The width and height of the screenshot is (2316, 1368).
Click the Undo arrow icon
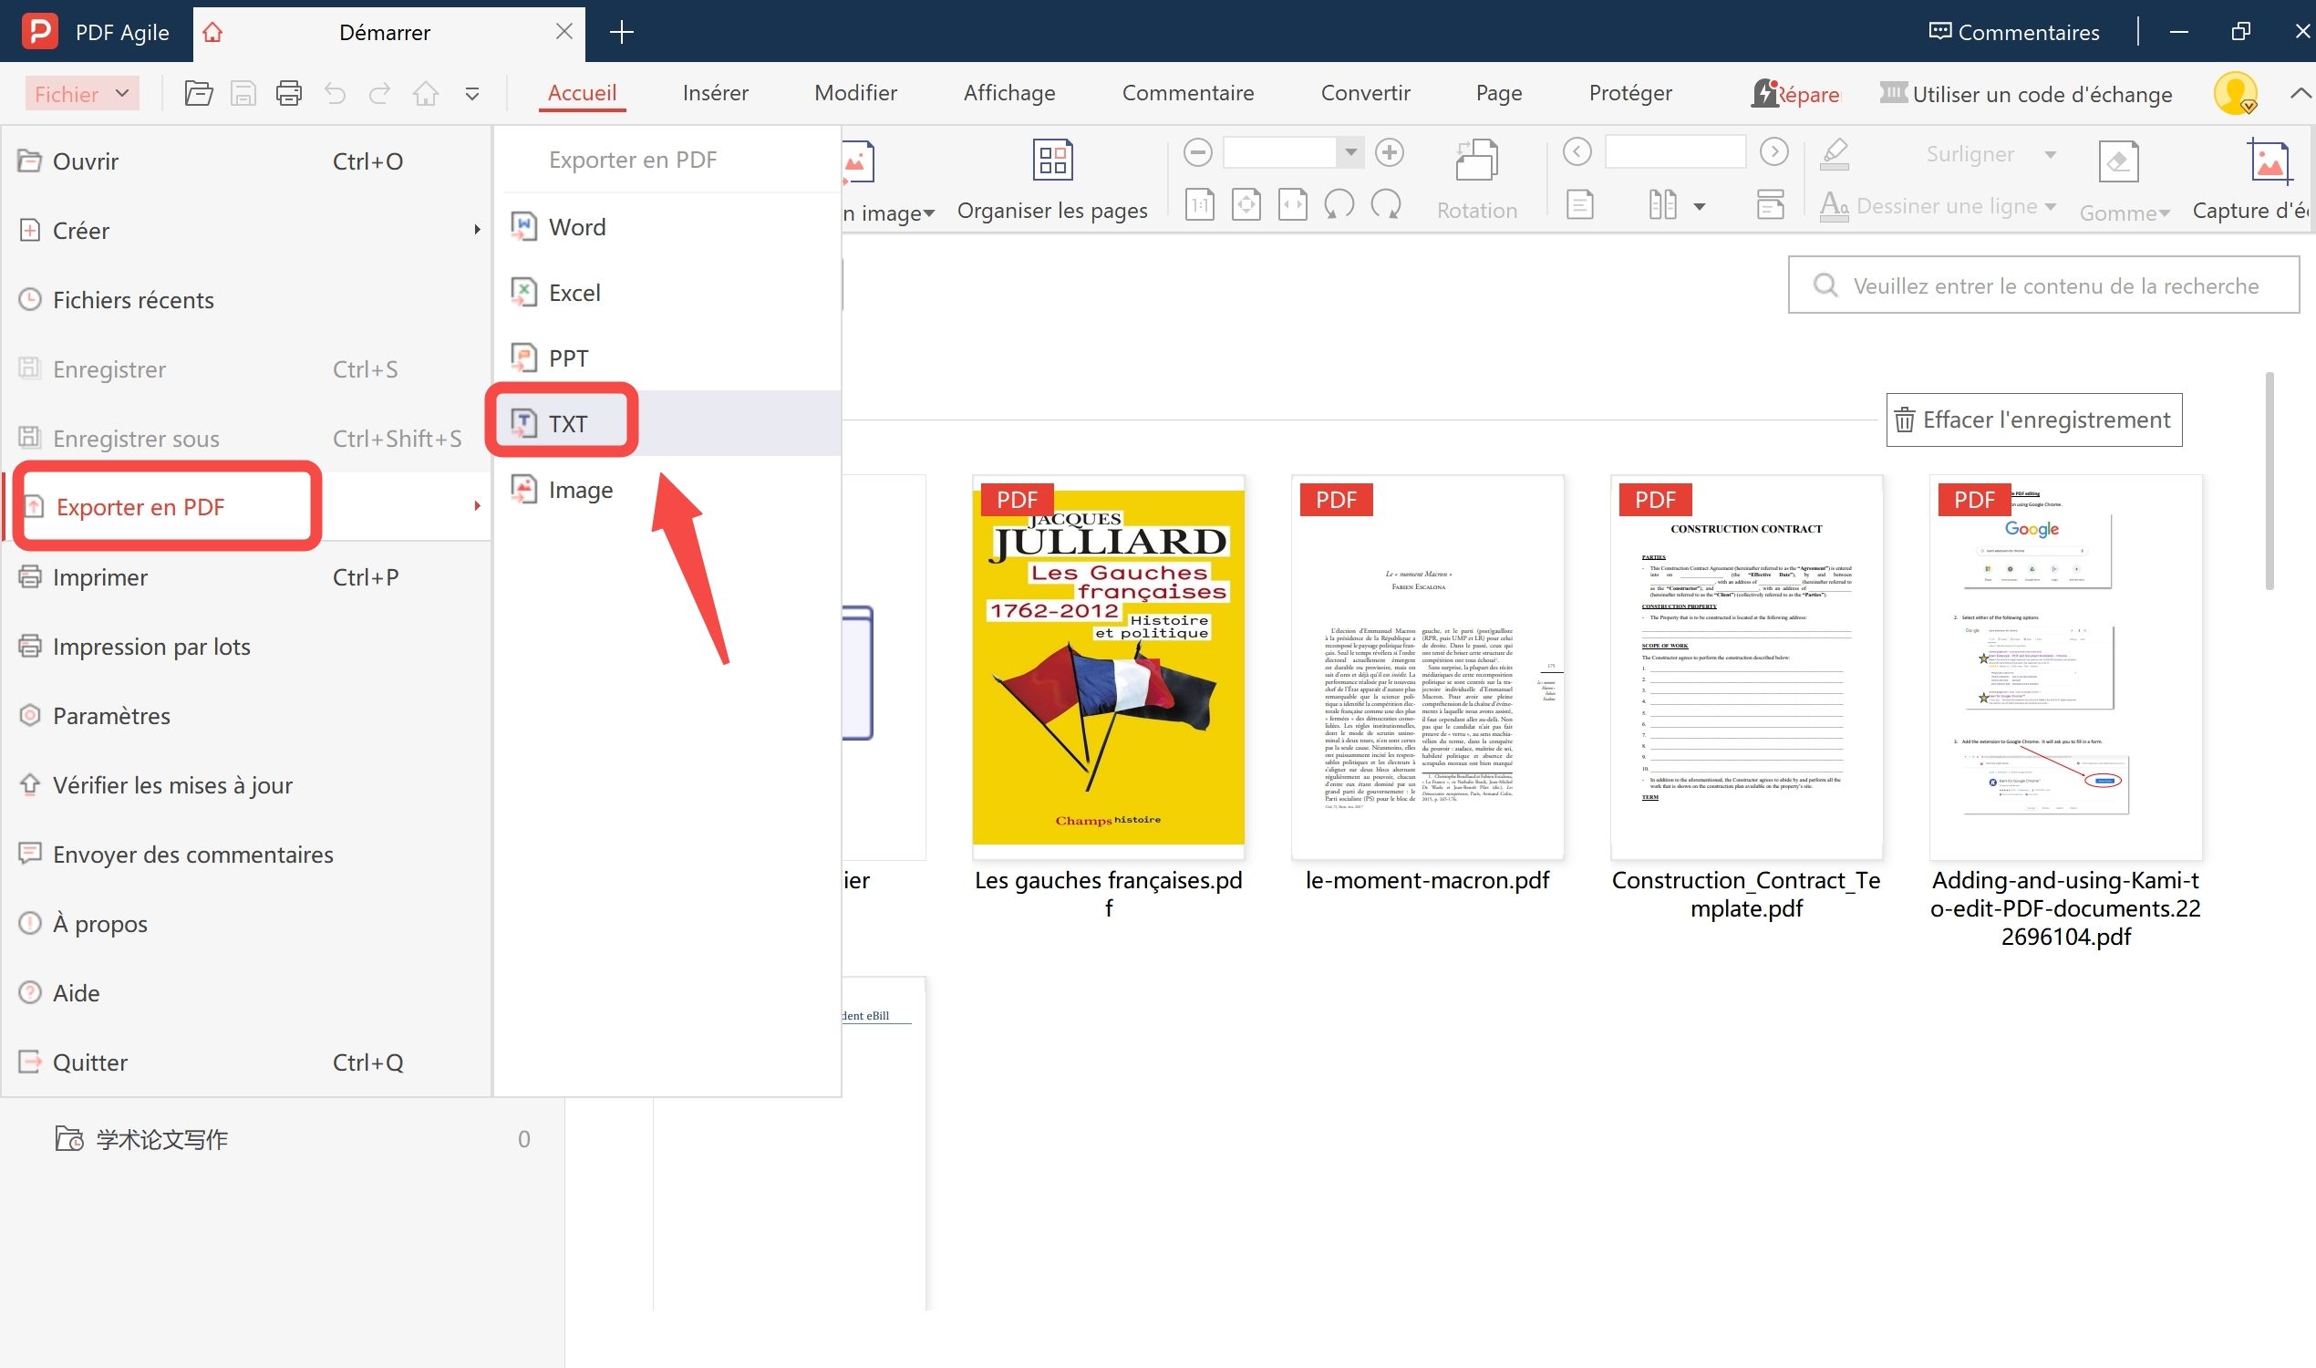click(335, 93)
